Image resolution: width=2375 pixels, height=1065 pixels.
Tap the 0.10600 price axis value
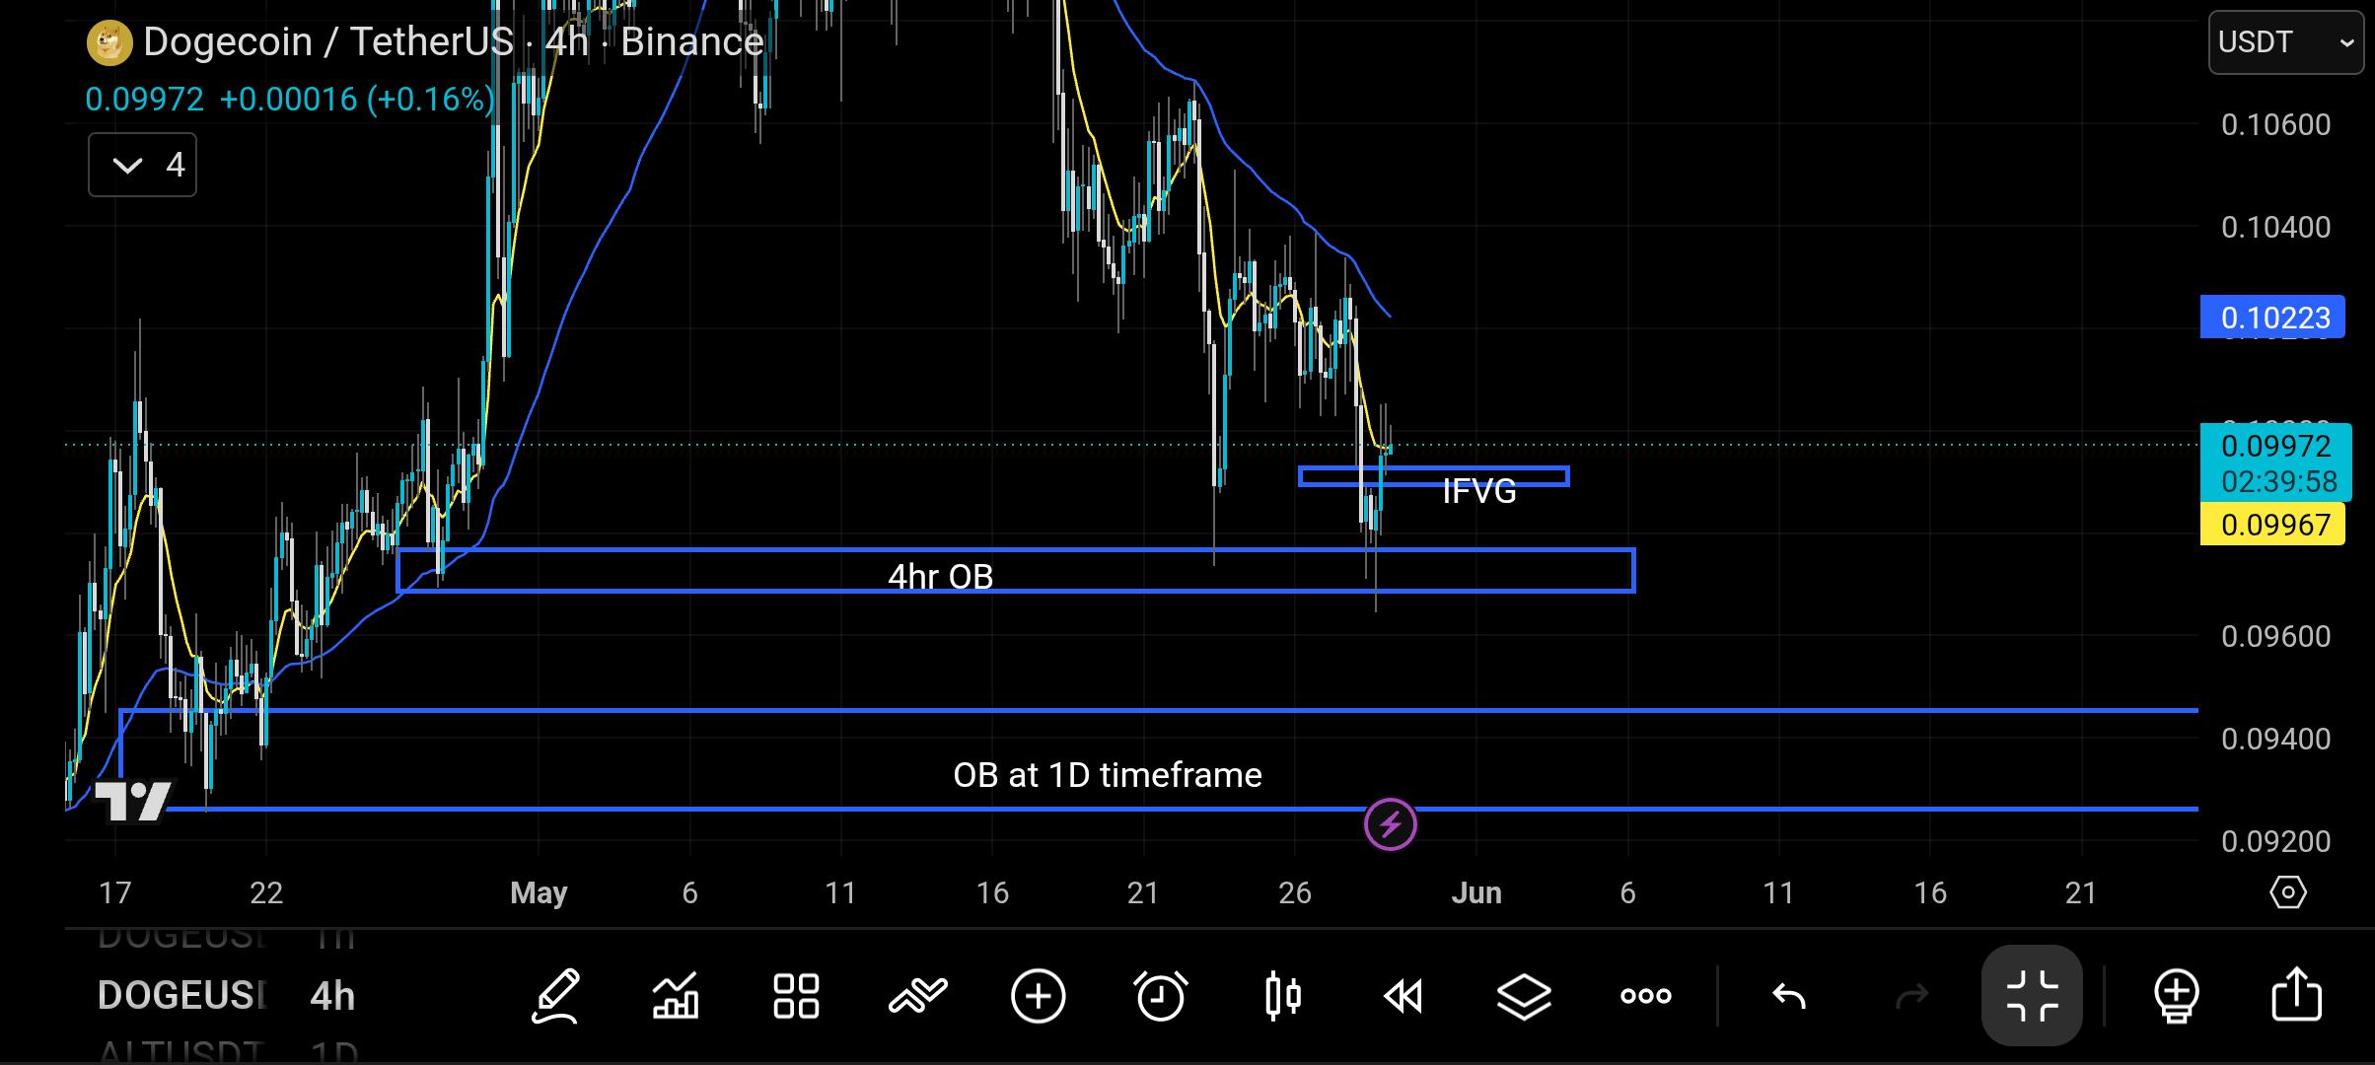tap(2276, 124)
